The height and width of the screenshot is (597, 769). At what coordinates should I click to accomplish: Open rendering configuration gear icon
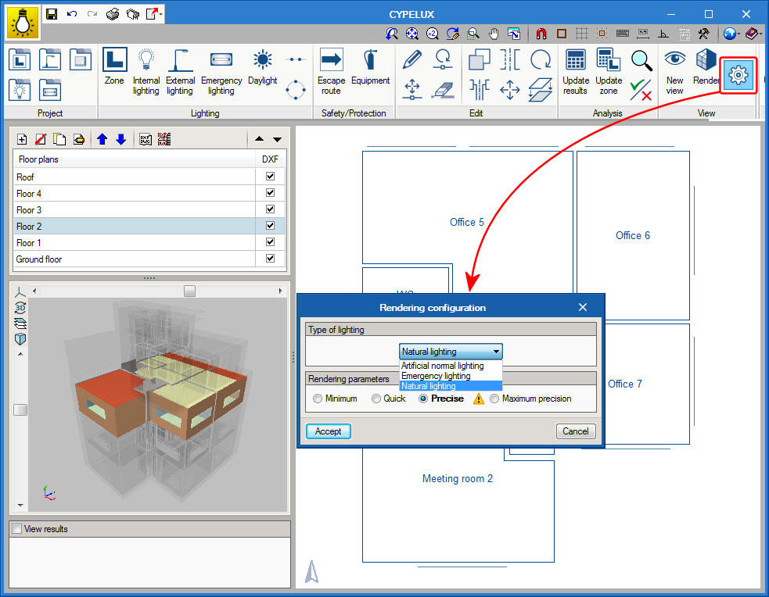(738, 75)
